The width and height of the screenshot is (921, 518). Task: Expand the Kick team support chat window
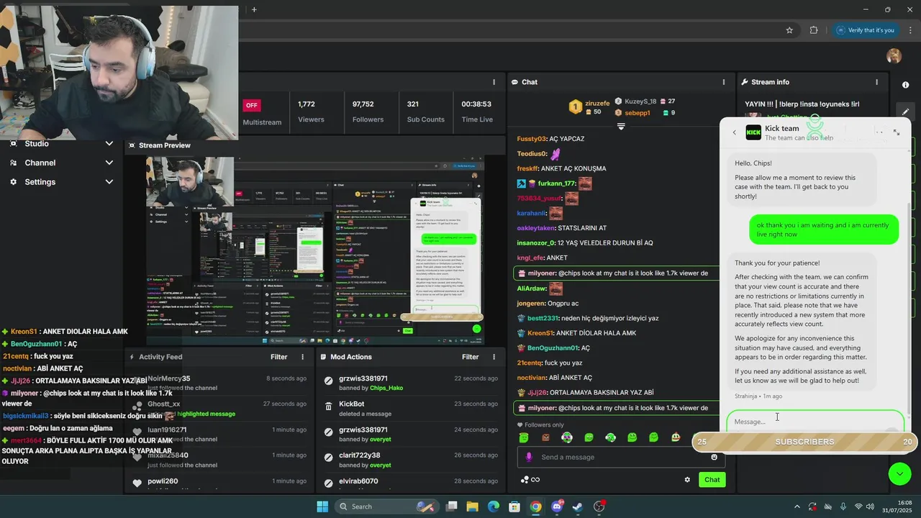(x=897, y=132)
